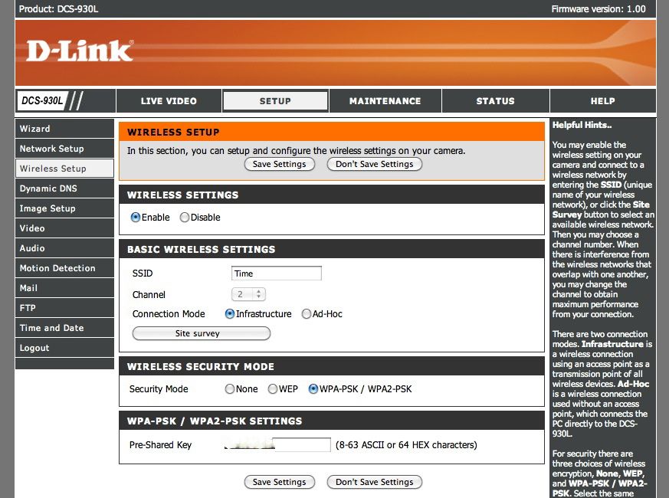669x498 pixels.
Task: Select the Disable wireless radio button
Action: pyautogui.click(x=185, y=218)
